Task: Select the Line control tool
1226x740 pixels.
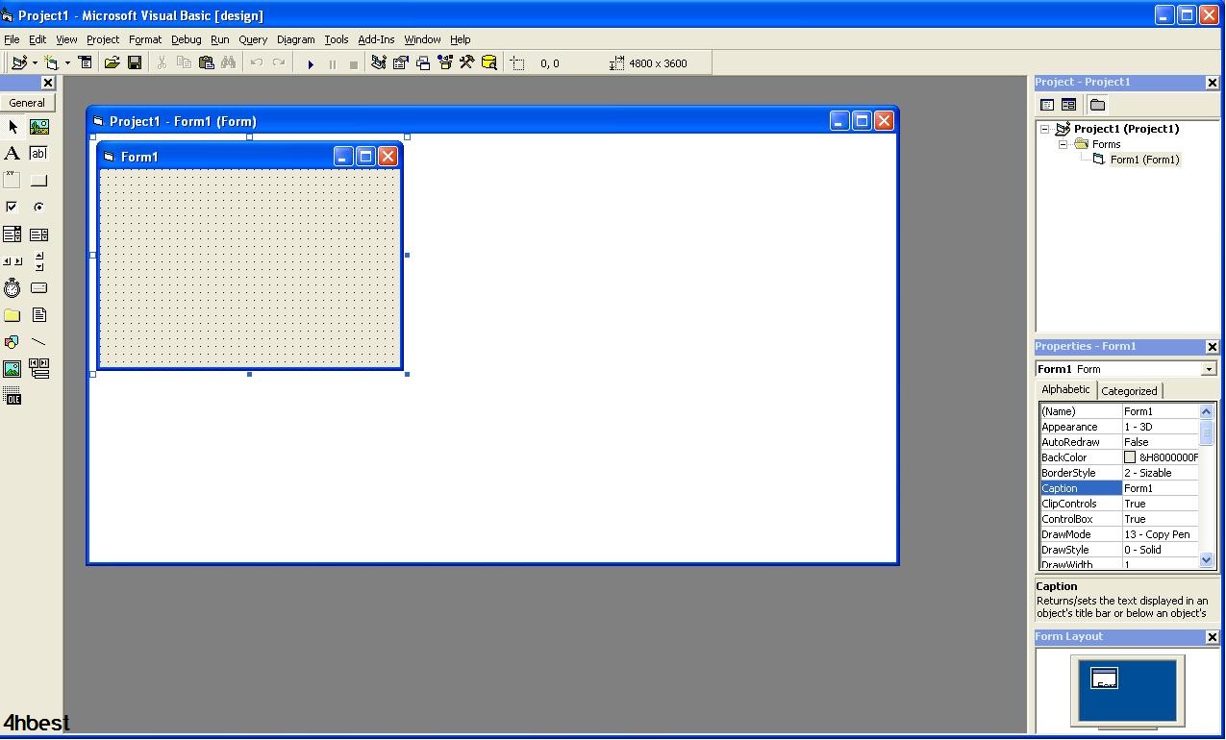Action: (x=39, y=342)
